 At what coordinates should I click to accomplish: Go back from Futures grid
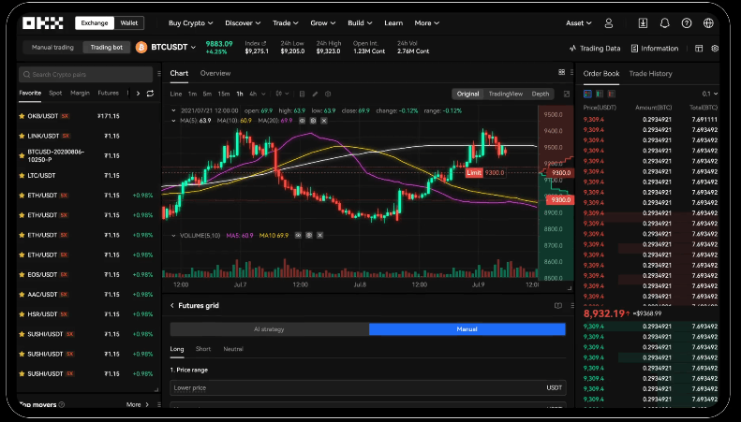coord(172,305)
